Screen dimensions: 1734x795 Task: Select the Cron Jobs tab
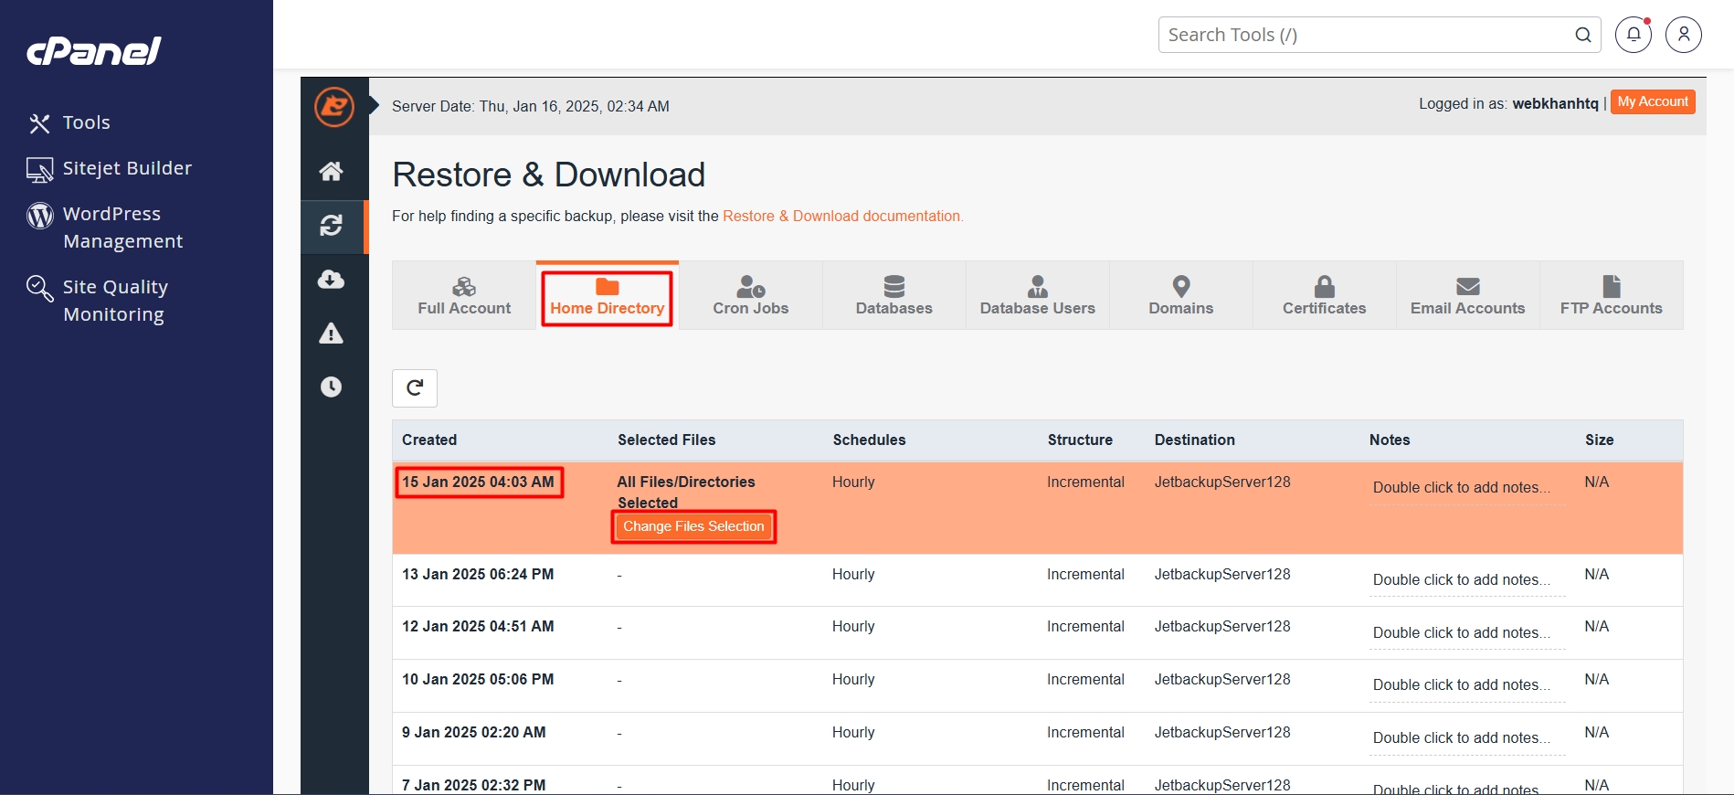[750, 296]
